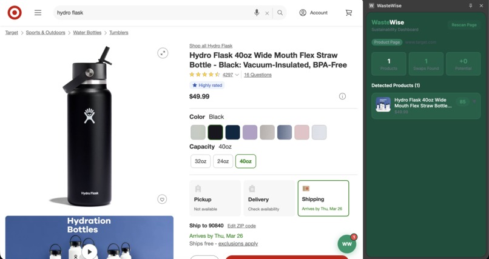The width and height of the screenshot is (489, 259).
Task: Expand the detected Hydro Flask product card
Action: tap(474, 102)
